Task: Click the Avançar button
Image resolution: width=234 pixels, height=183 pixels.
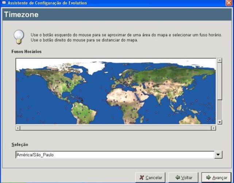Action: click(216, 178)
